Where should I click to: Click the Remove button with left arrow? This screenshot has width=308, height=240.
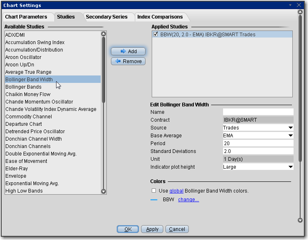coord(128,61)
